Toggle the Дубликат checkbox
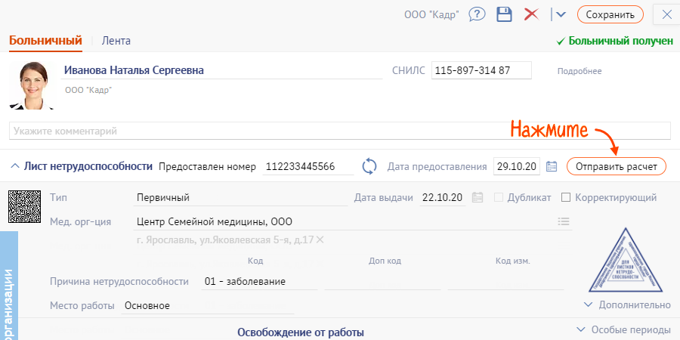Screen dimensions: 680x340 498,198
